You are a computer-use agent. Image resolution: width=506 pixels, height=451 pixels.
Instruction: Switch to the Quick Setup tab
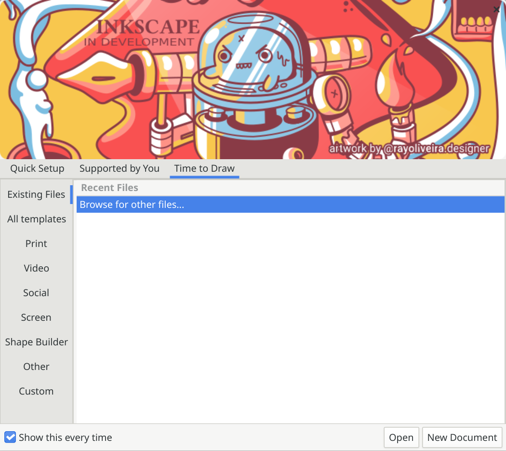point(37,168)
